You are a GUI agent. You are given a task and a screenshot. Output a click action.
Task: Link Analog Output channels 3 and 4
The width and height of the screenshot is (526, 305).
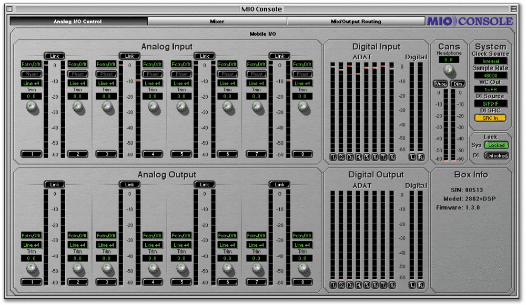pos(129,184)
